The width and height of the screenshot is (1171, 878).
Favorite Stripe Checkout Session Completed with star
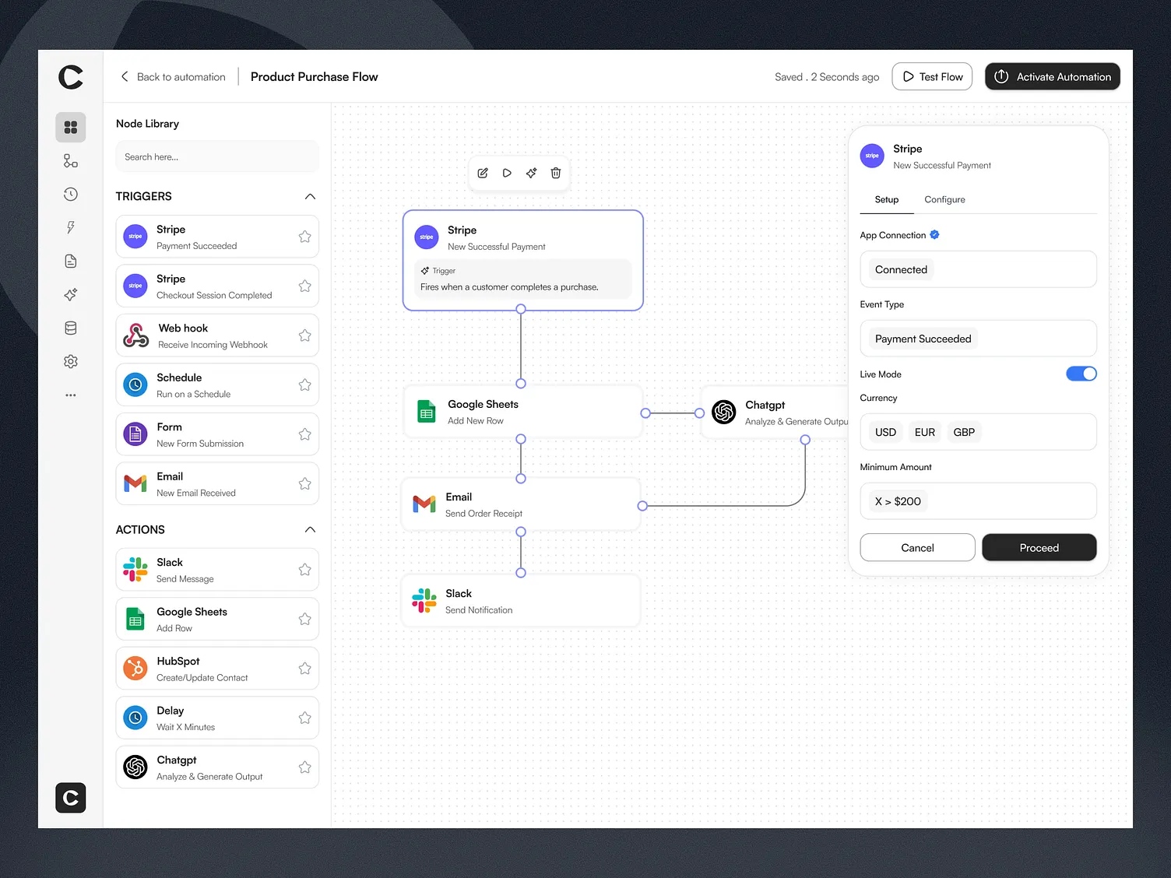tap(304, 286)
